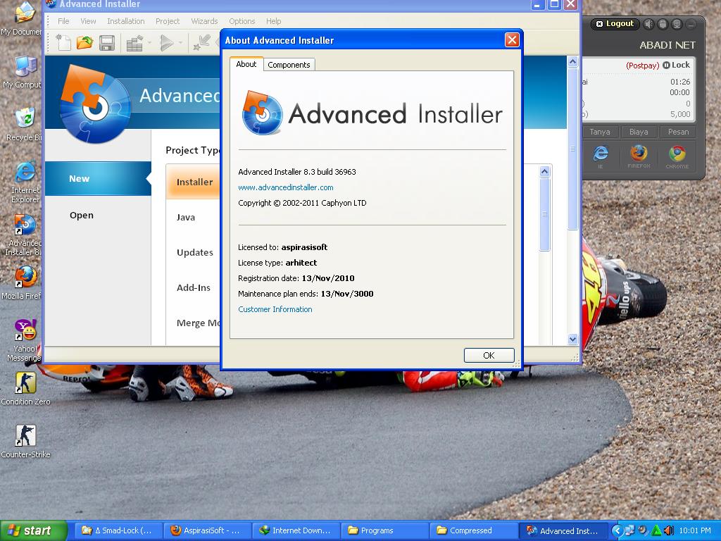Open the Project menu
Image resolution: width=721 pixels, height=541 pixels.
(168, 21)
